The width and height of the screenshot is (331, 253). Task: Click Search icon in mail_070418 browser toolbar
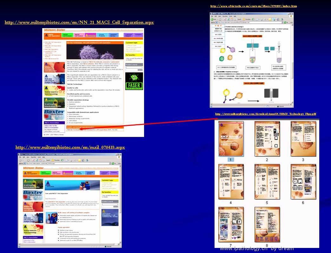44,160
